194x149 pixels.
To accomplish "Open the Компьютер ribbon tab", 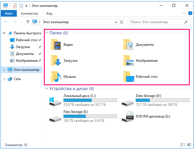I will [x=29, y=13].
